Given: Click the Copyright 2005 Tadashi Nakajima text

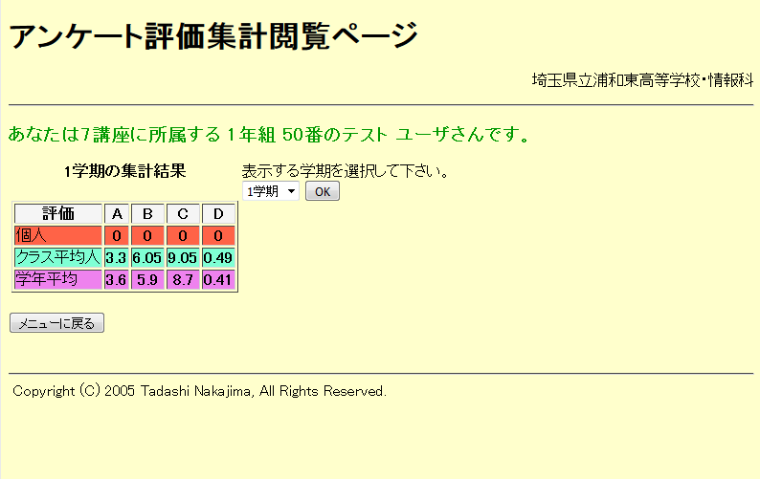Looking at the screenshot, I should [199, 391].
